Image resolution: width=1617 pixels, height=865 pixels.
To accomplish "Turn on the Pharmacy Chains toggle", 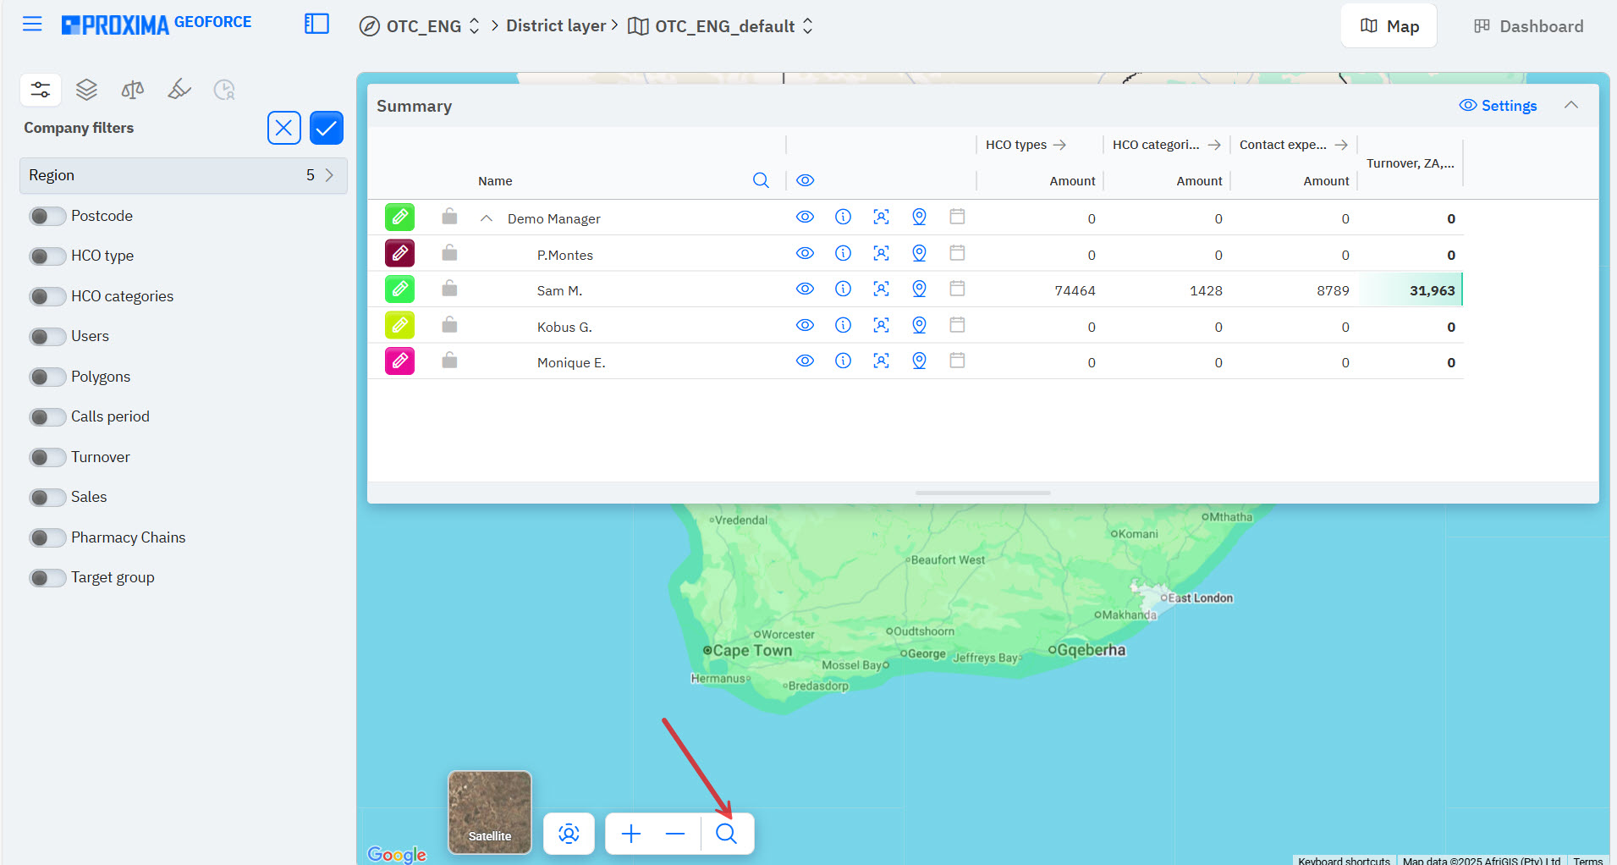I will point(47,537).
